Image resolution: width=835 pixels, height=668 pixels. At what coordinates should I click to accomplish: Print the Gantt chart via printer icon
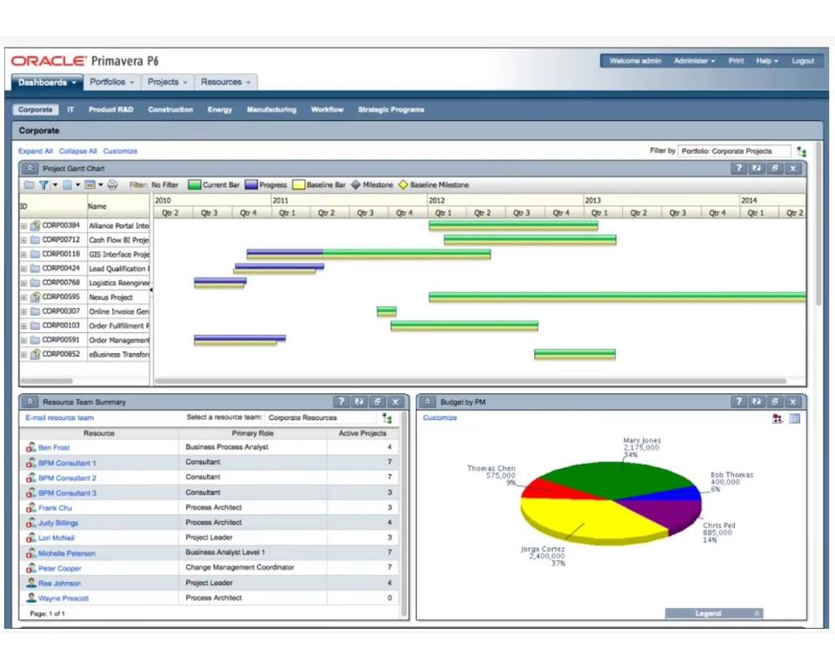point(112,185)
